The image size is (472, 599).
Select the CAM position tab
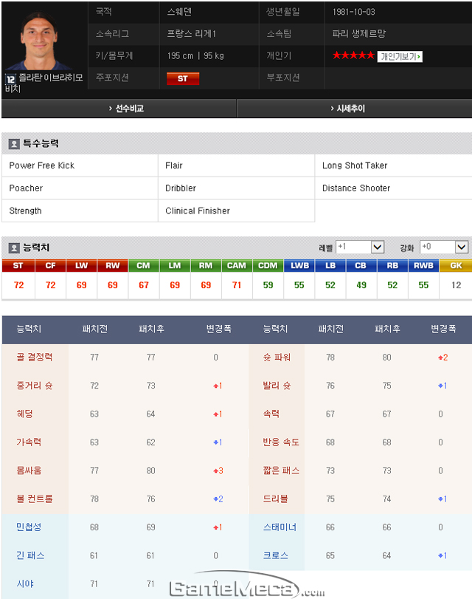click(x=237, y=265)
